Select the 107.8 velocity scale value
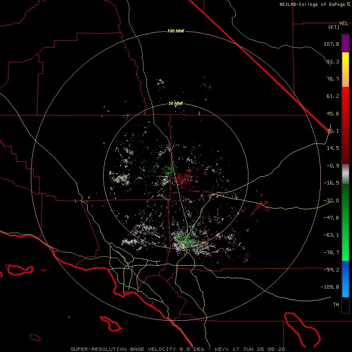This screenshot has height=352, width=352. pos(331,44)
